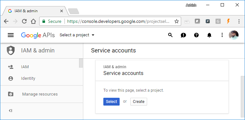Select the IAM & admin browser tab
Image resolution: width=245 pixels, height=120 pixels.
point(36,11)
